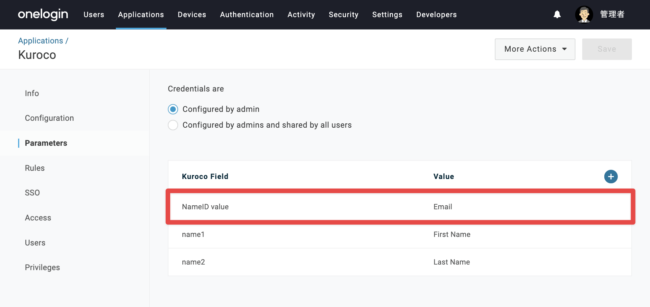Follow the Applications breadcrumb link
Viewport: 650px width, 307px height.
(x=41, y=41)
